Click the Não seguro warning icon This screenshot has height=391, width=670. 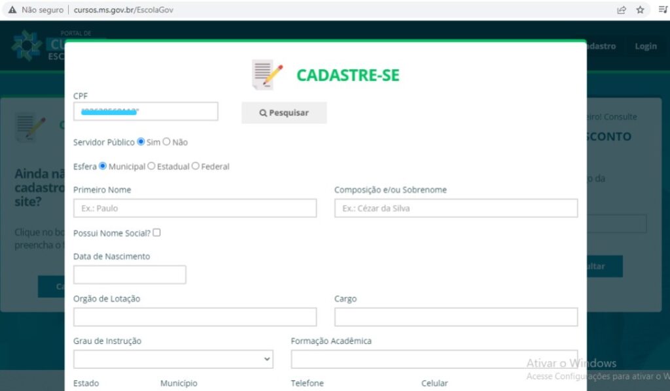pyautogui.click(x=12, y=10)
